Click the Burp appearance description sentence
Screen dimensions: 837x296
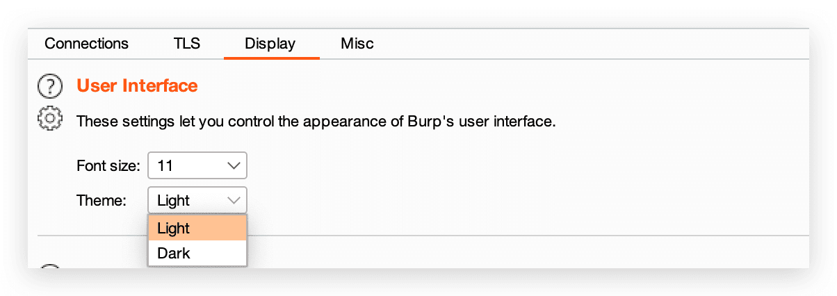click(x=316, y=121)
